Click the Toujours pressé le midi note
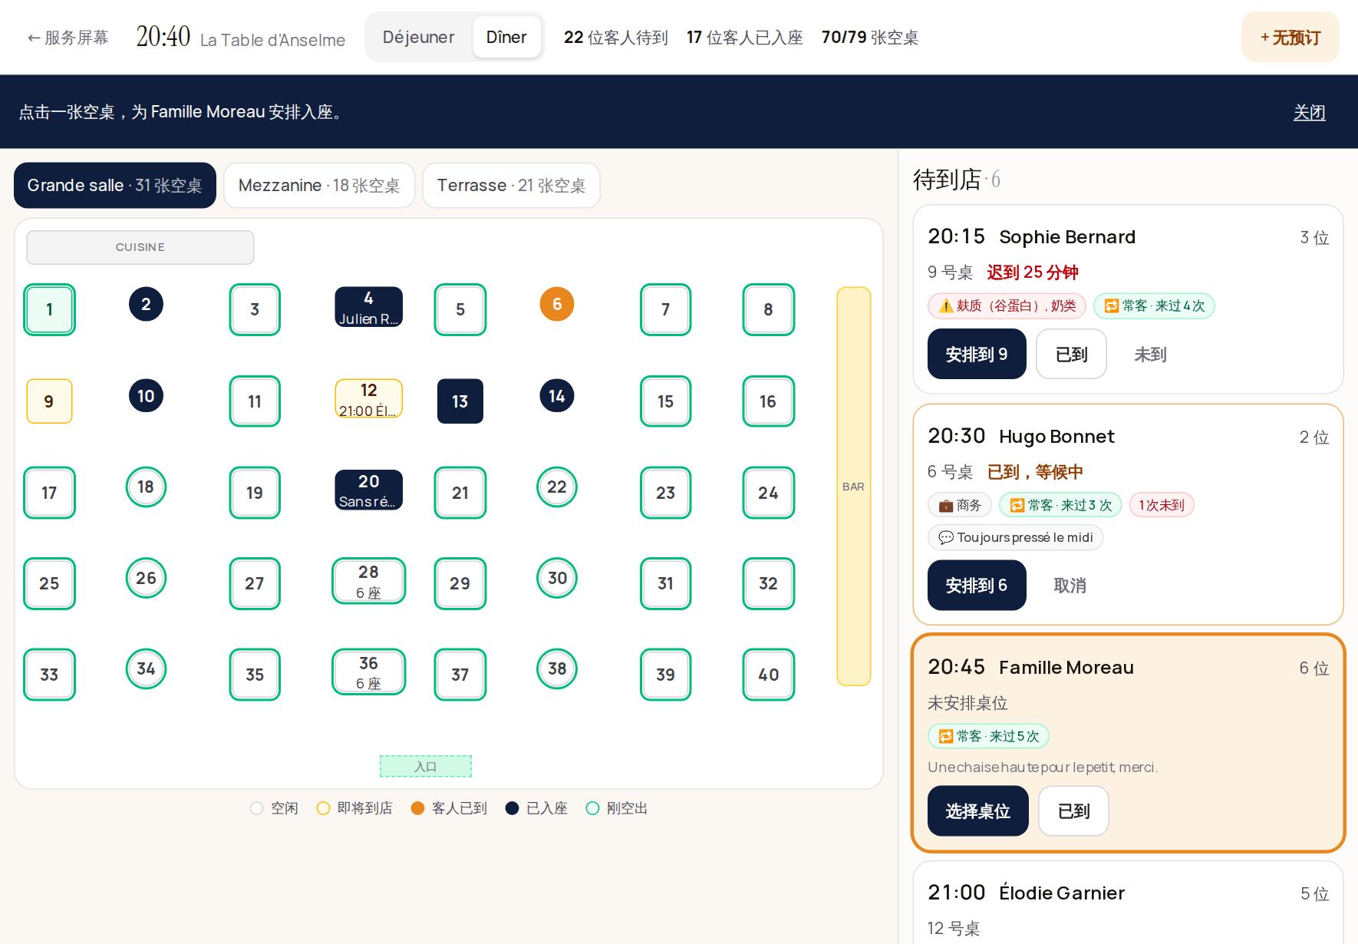Viewport: 1358px width, 944px height. (x=1015, y=537)
